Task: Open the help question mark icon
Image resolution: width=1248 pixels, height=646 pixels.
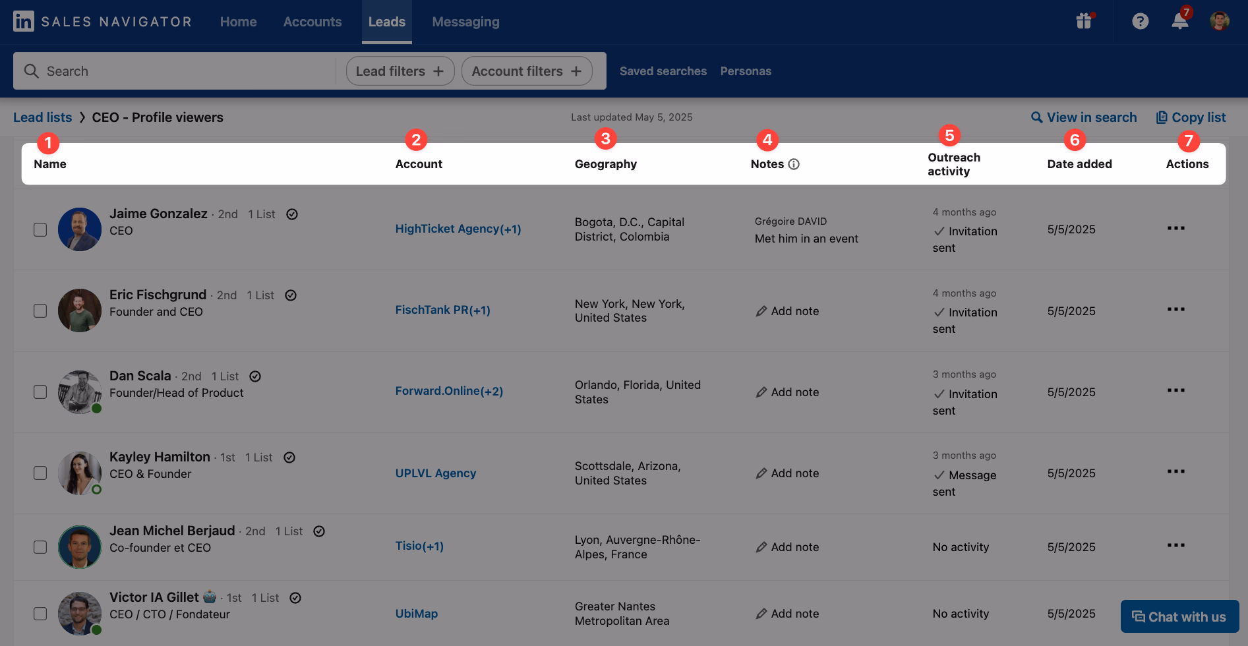Action: pos(1140,22)
